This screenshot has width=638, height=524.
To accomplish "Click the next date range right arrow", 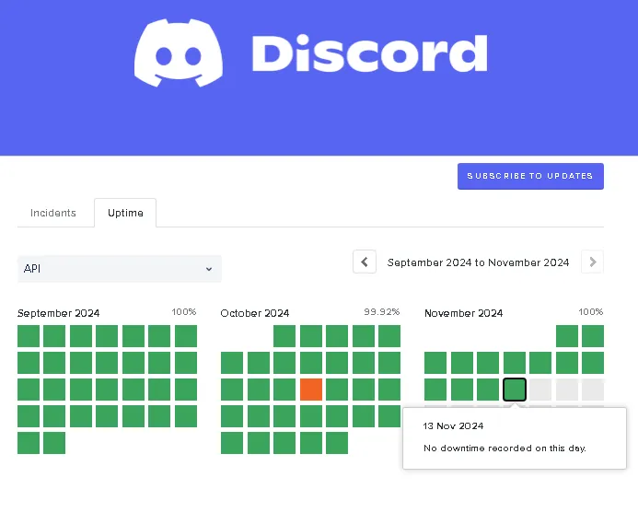I will click(x=593, y=262).
